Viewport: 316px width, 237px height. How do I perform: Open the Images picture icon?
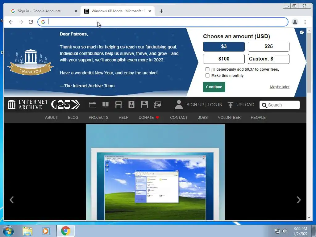[157, 105]
